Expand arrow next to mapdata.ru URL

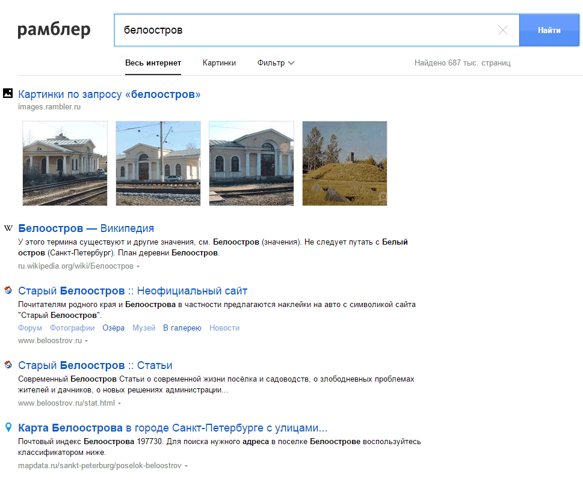coord(187,466)
